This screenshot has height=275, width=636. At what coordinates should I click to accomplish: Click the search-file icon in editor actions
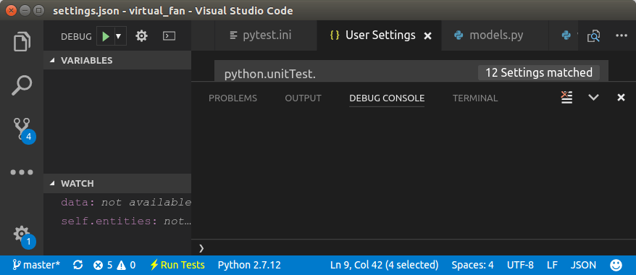[x=593, y=36]
